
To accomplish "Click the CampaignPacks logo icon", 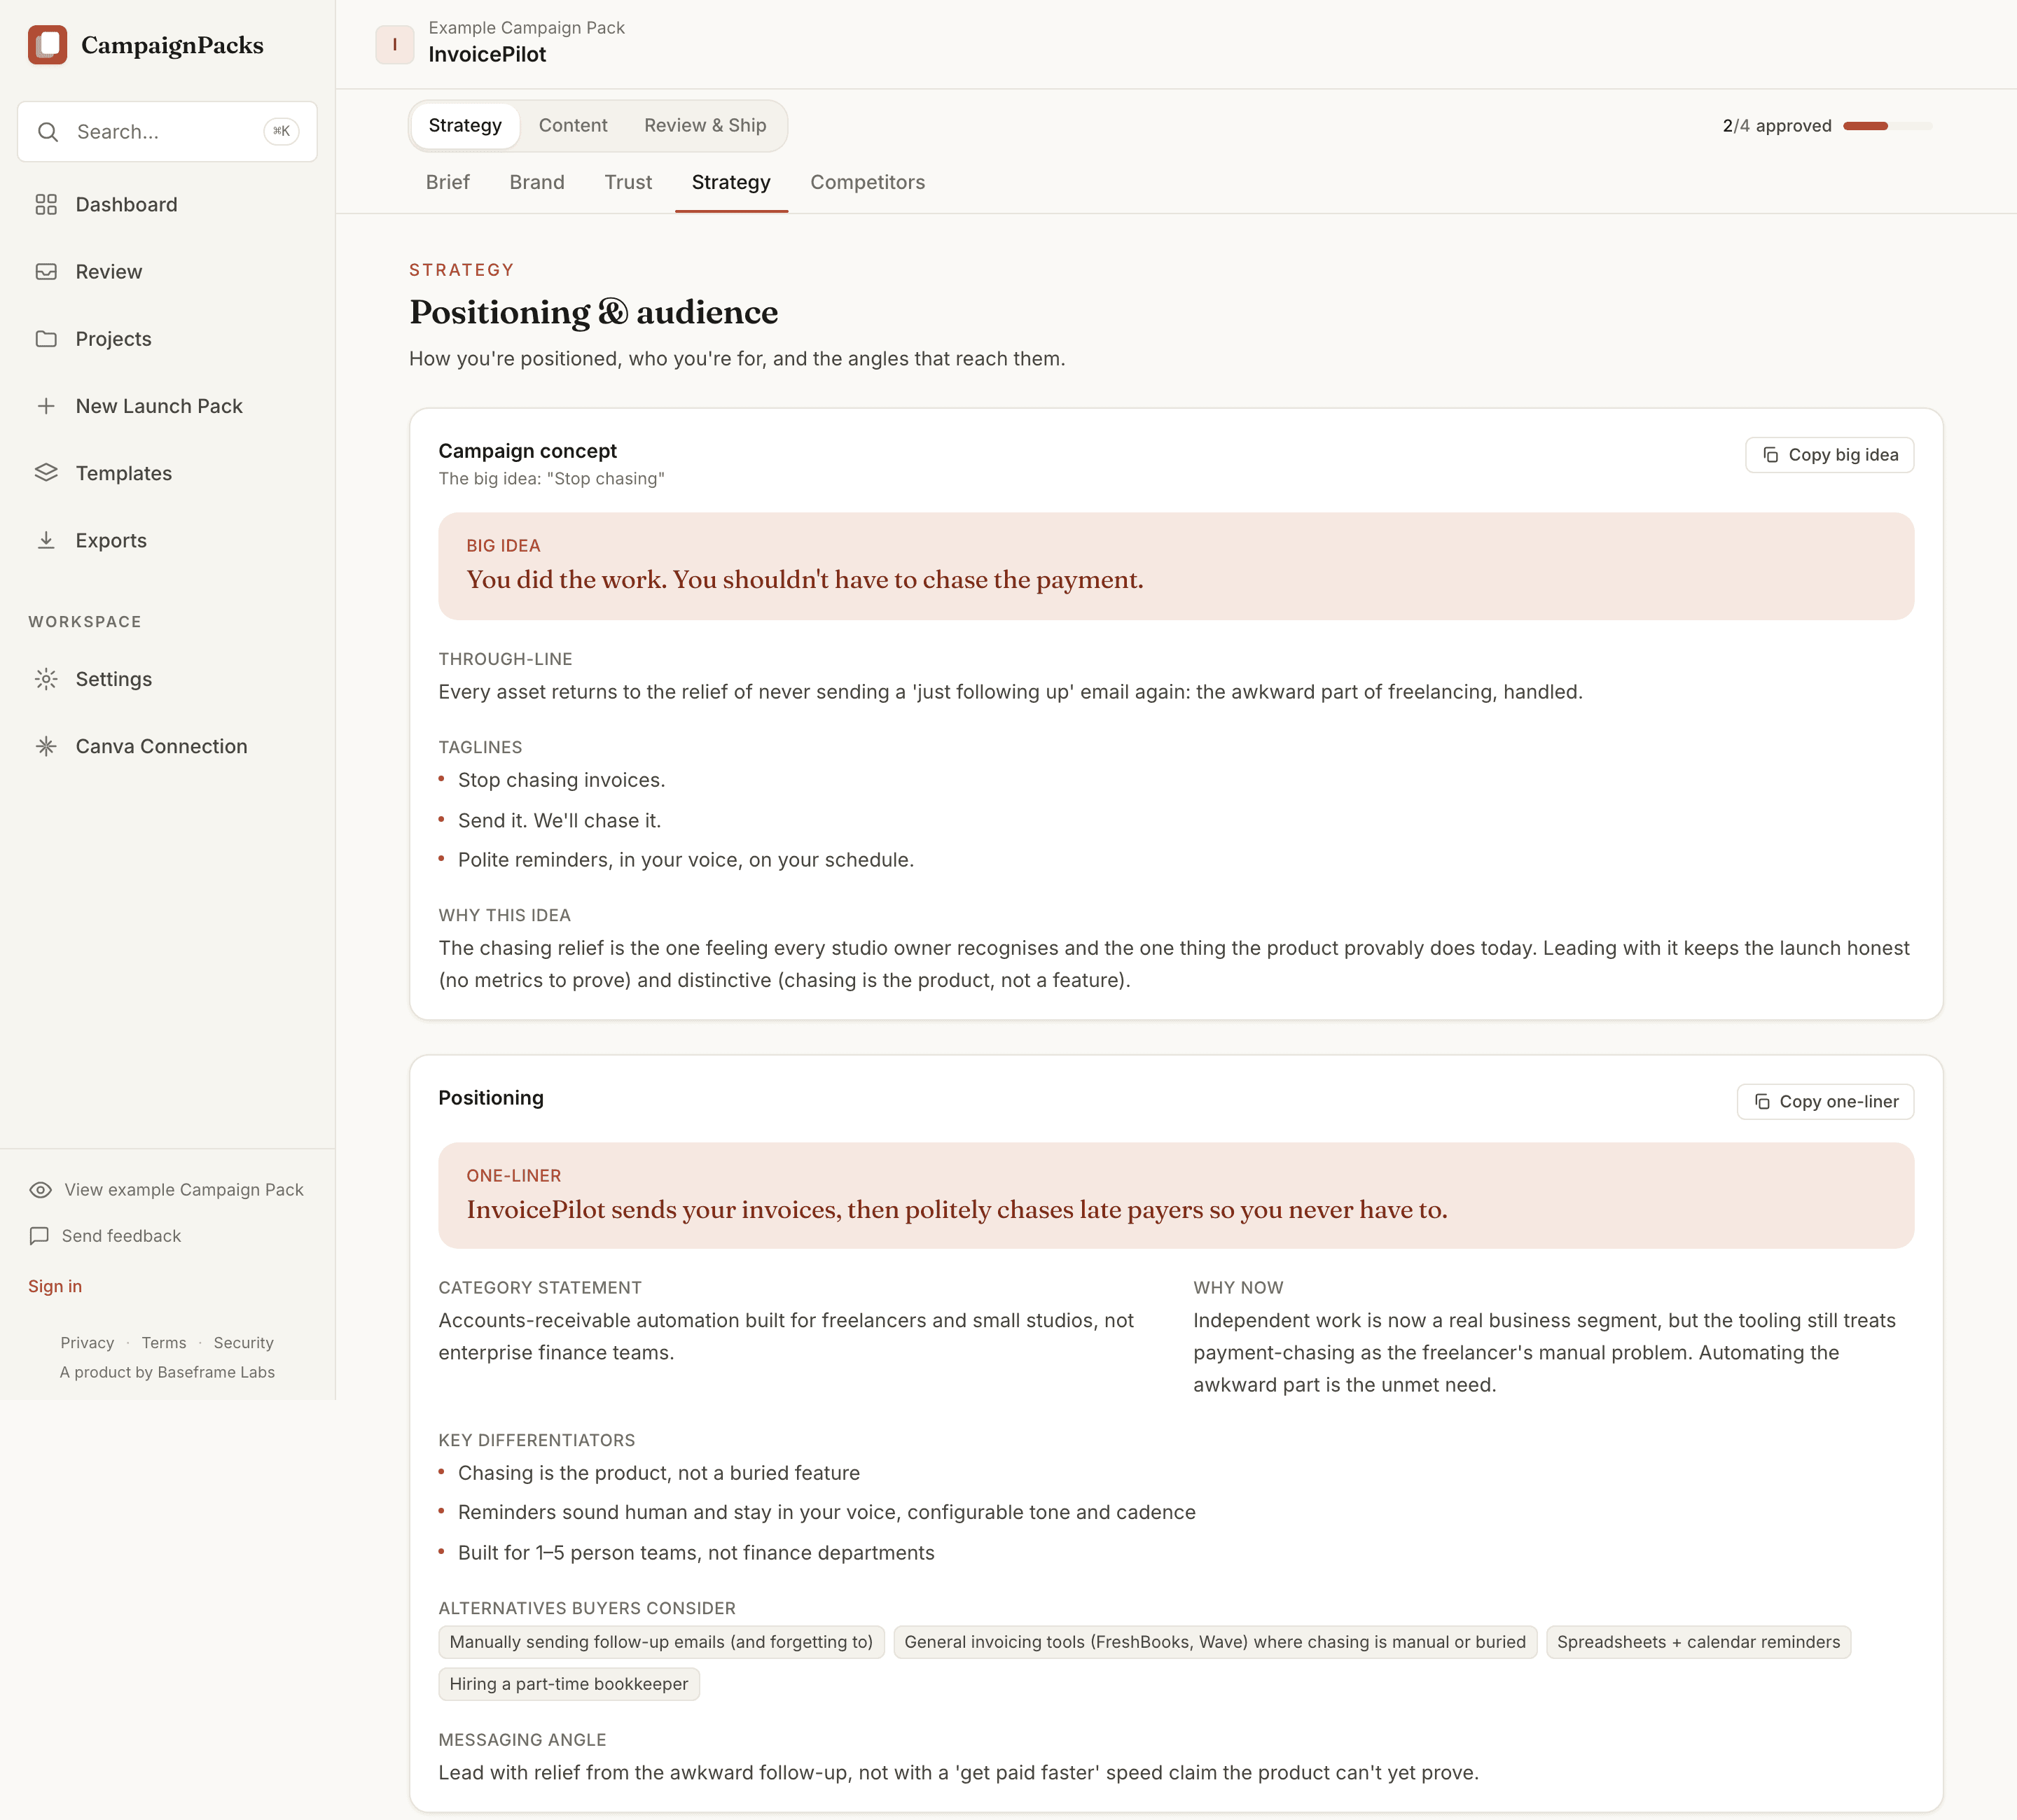I will click(47, 45).
